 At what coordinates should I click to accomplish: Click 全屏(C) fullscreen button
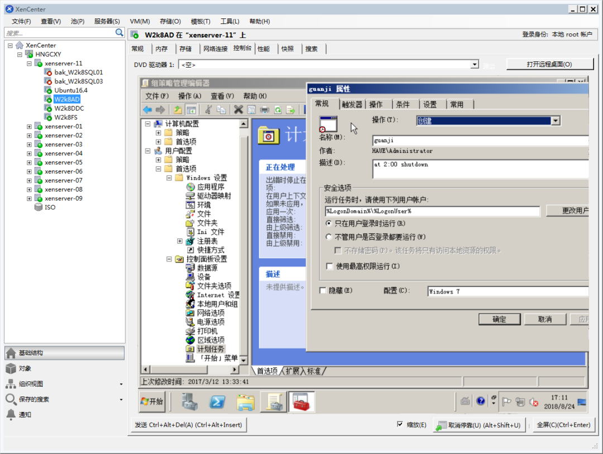click(563, 425)
